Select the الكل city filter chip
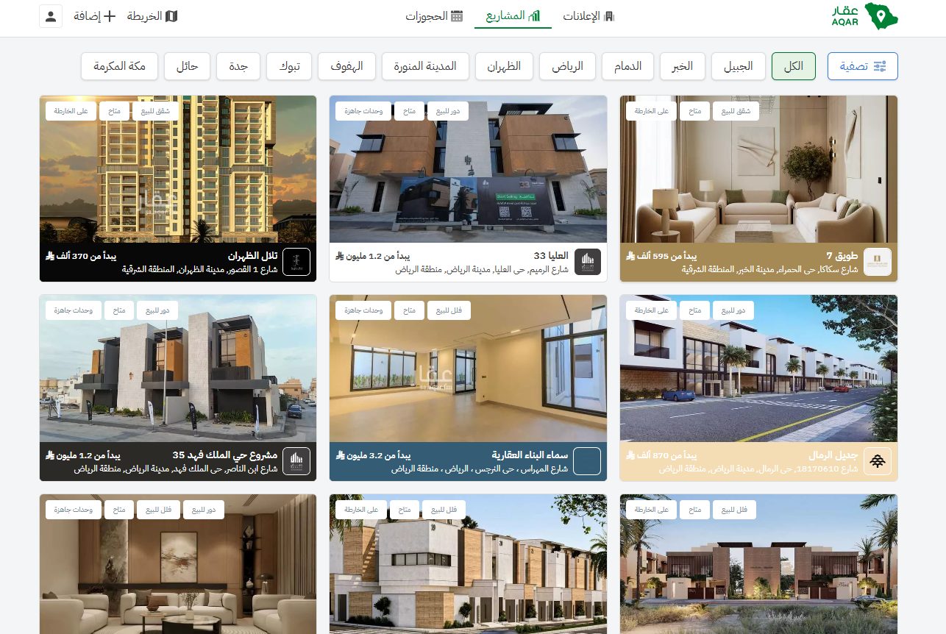The width and height of the screenshot is (946, 634). 793,66
